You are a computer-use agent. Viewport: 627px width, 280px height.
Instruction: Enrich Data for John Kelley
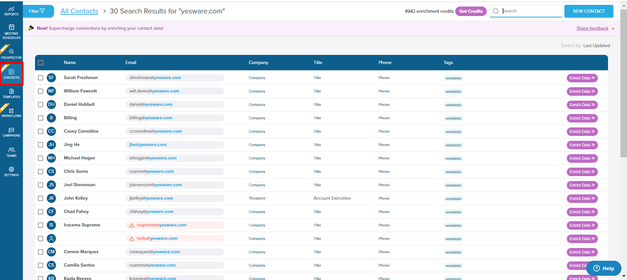tap(582, 199)
